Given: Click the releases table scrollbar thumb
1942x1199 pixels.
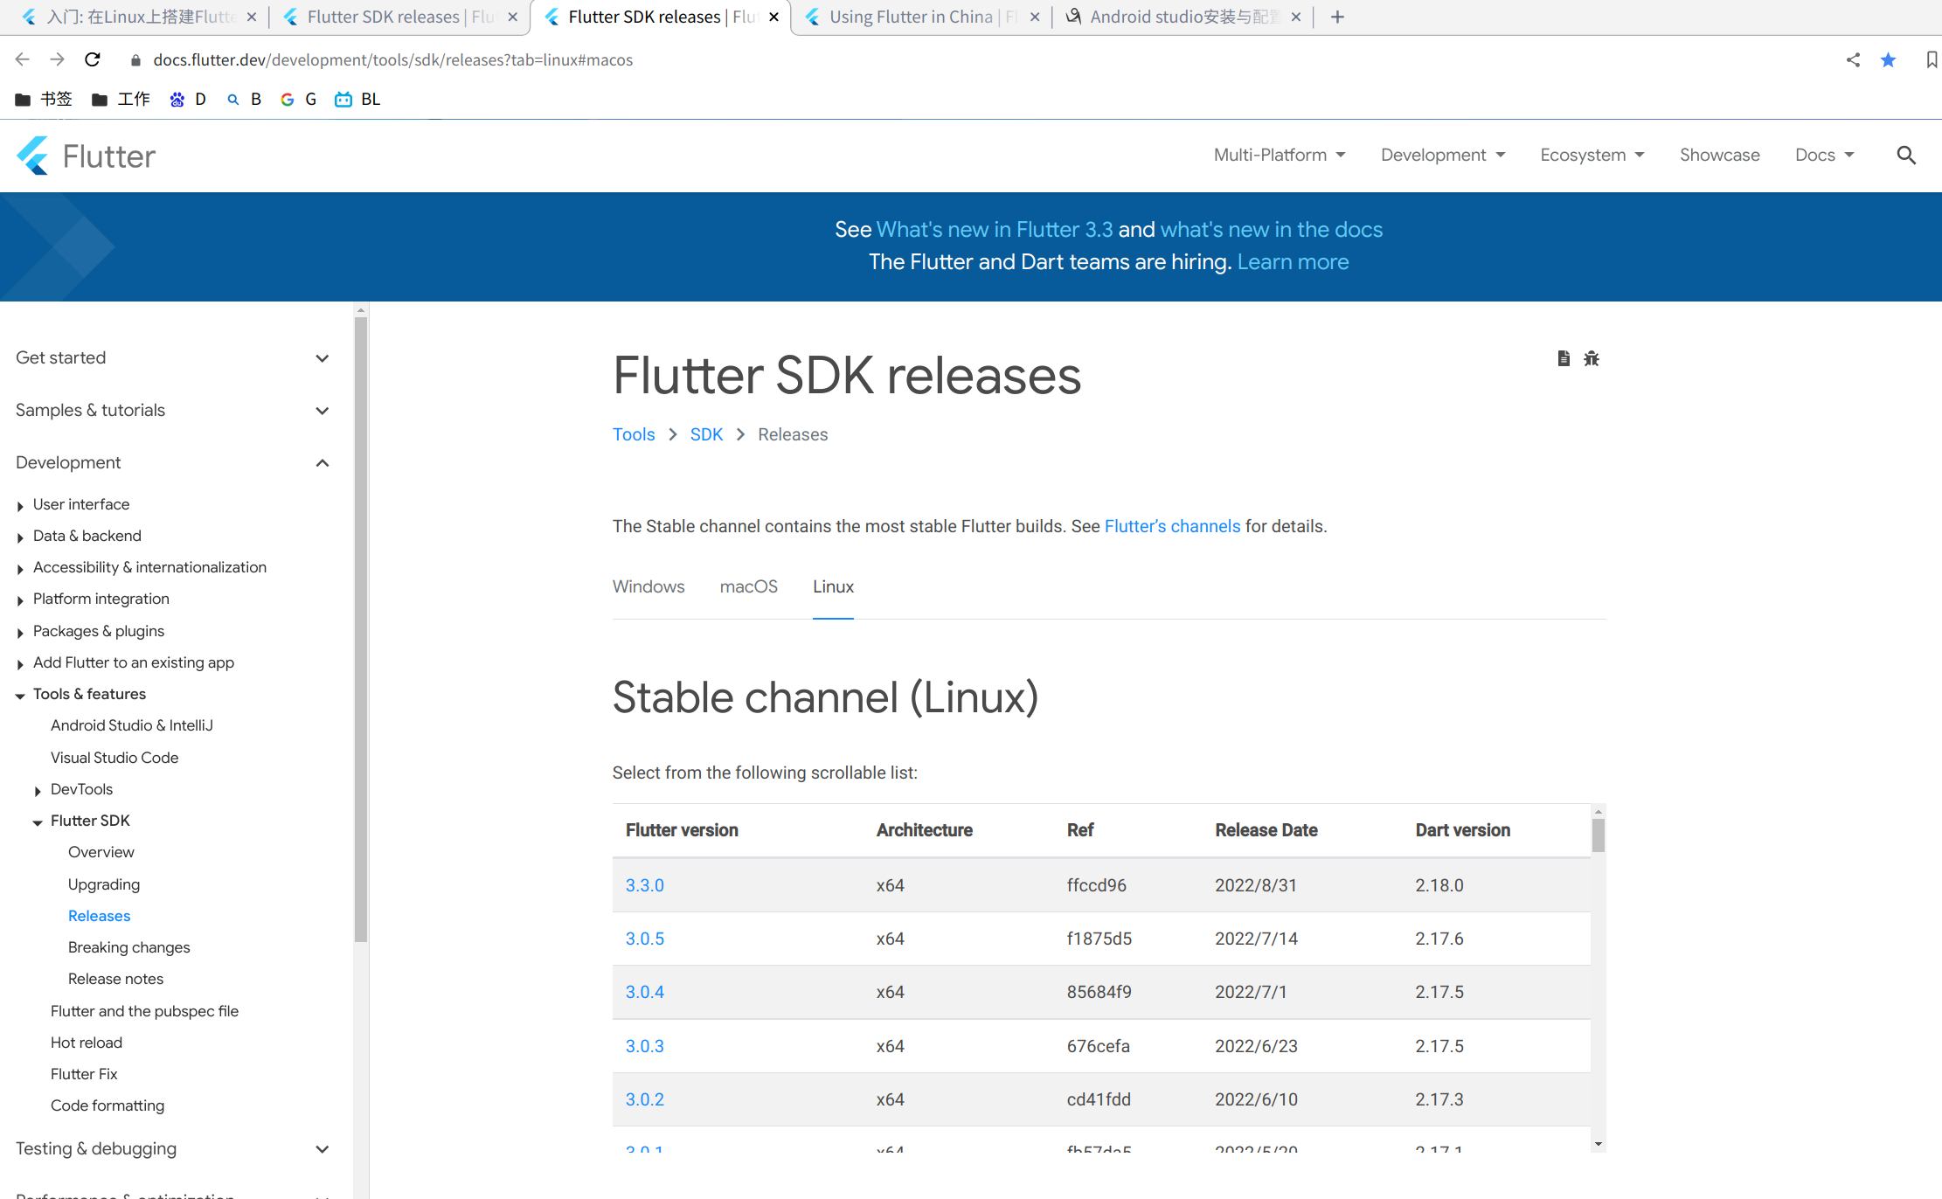Looking at the screenshot, I should (1598, 835).
